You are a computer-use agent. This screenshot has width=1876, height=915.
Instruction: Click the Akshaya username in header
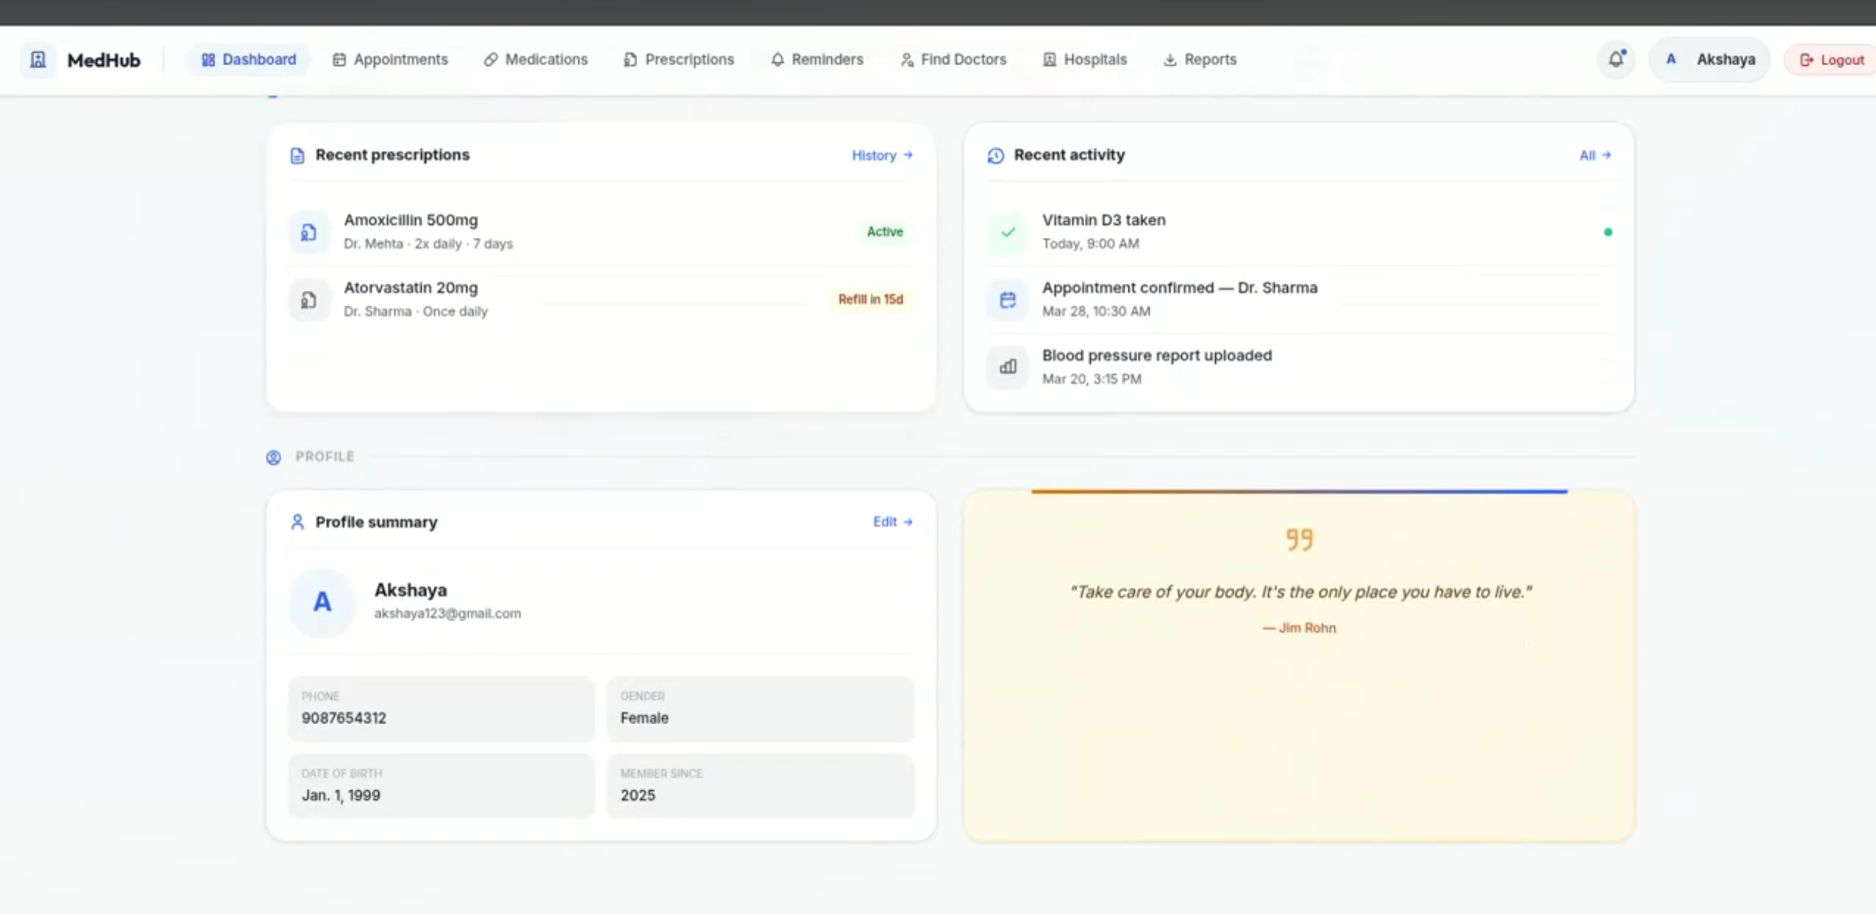[1725, 60]
